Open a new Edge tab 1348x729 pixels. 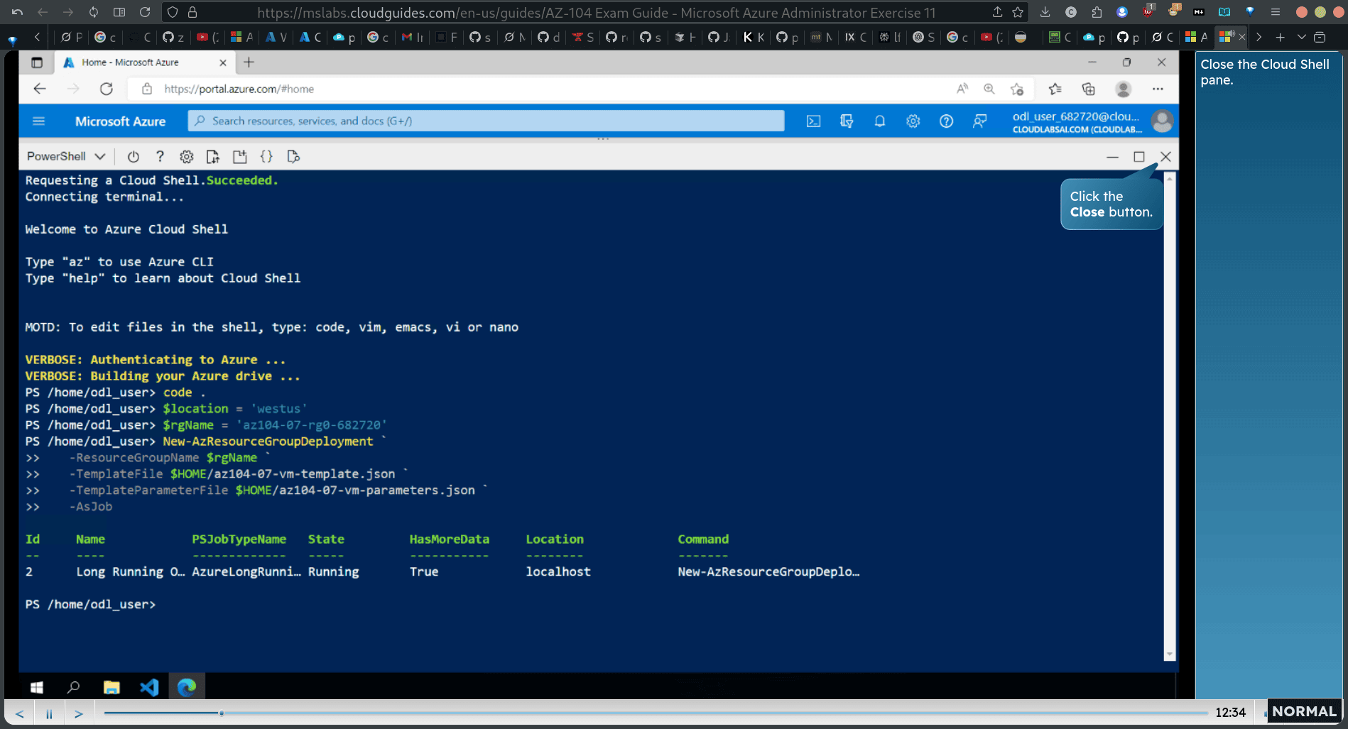tap(249, 62)
